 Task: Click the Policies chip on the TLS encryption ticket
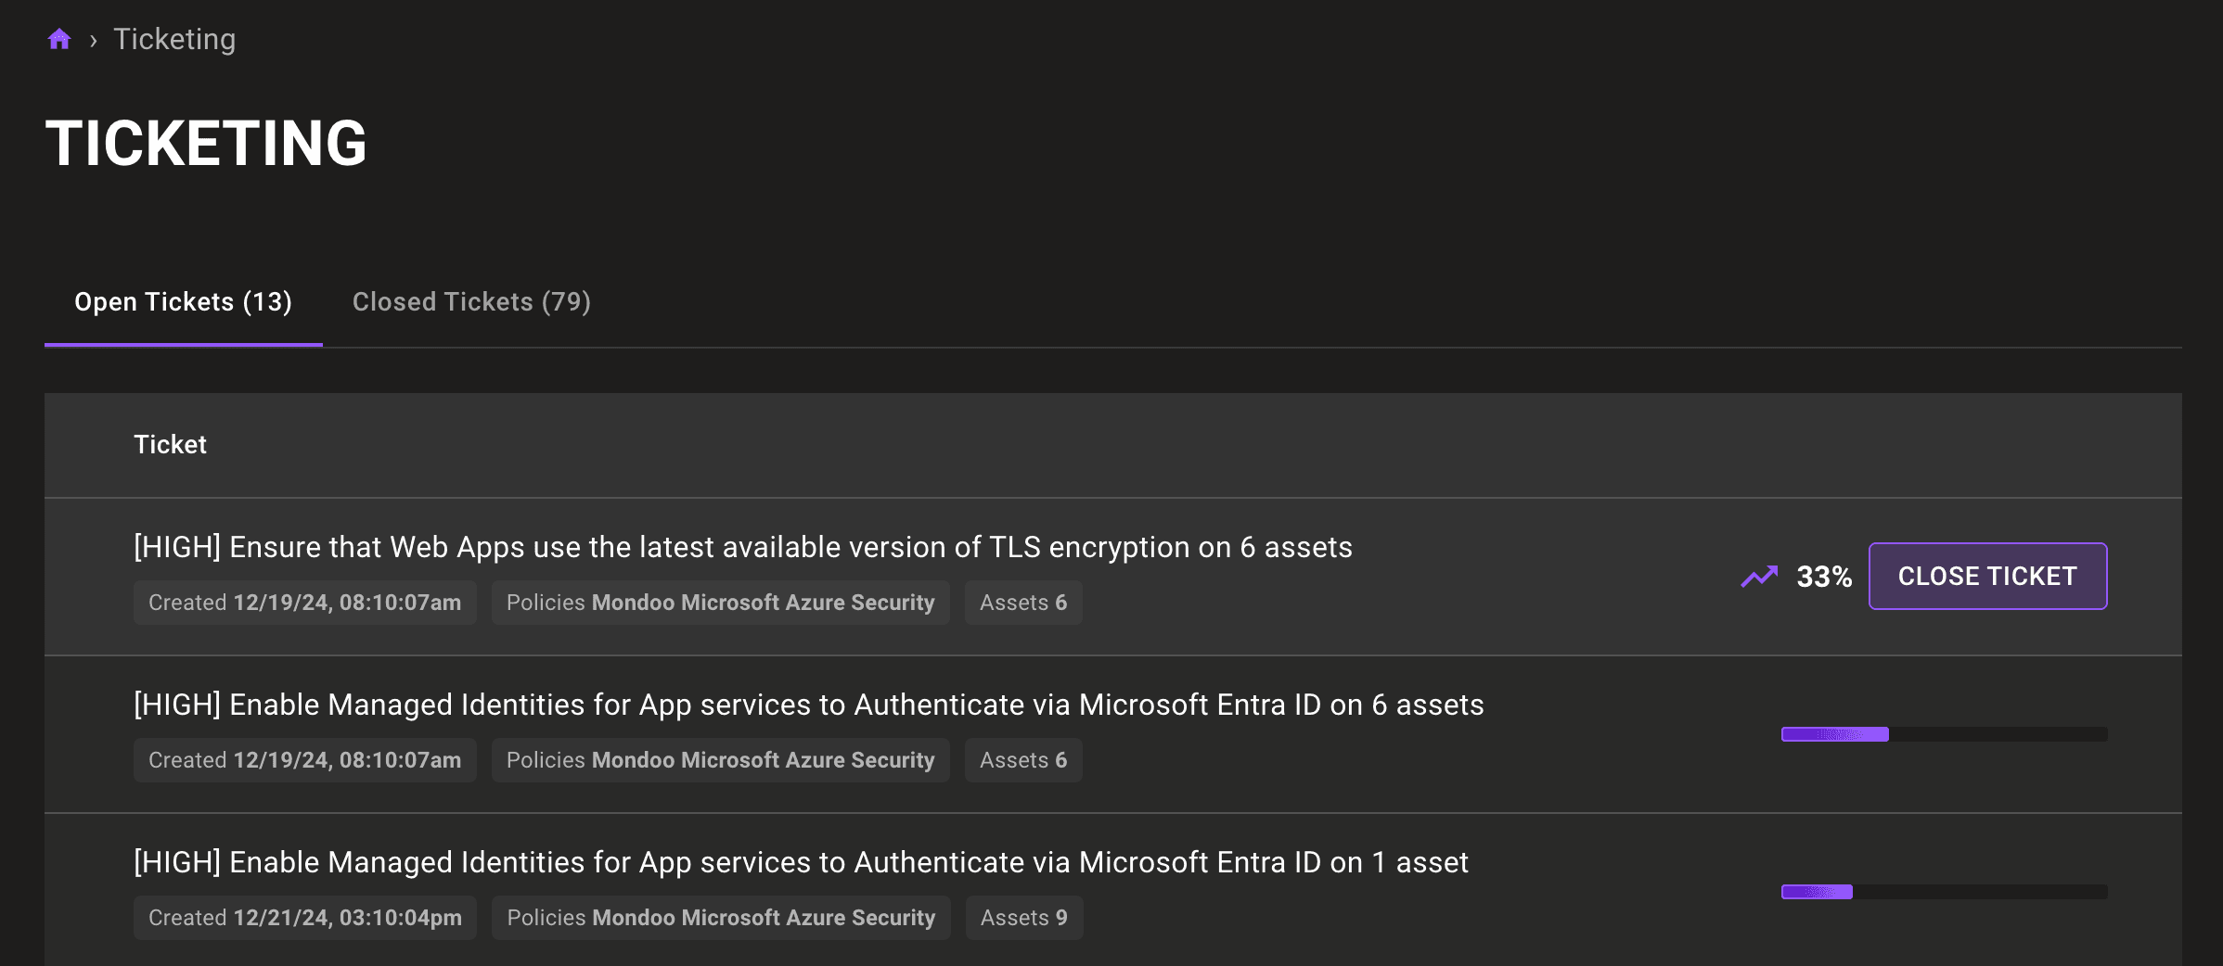click(x=720, y=603)
